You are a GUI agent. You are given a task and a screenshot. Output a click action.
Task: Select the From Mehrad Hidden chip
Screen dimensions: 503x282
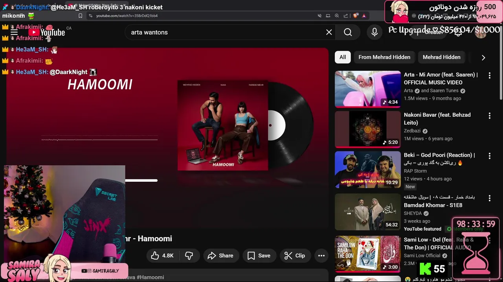[x=384, y=57]
